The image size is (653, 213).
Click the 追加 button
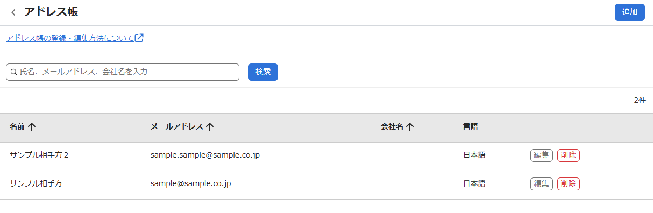coord(630,12)
